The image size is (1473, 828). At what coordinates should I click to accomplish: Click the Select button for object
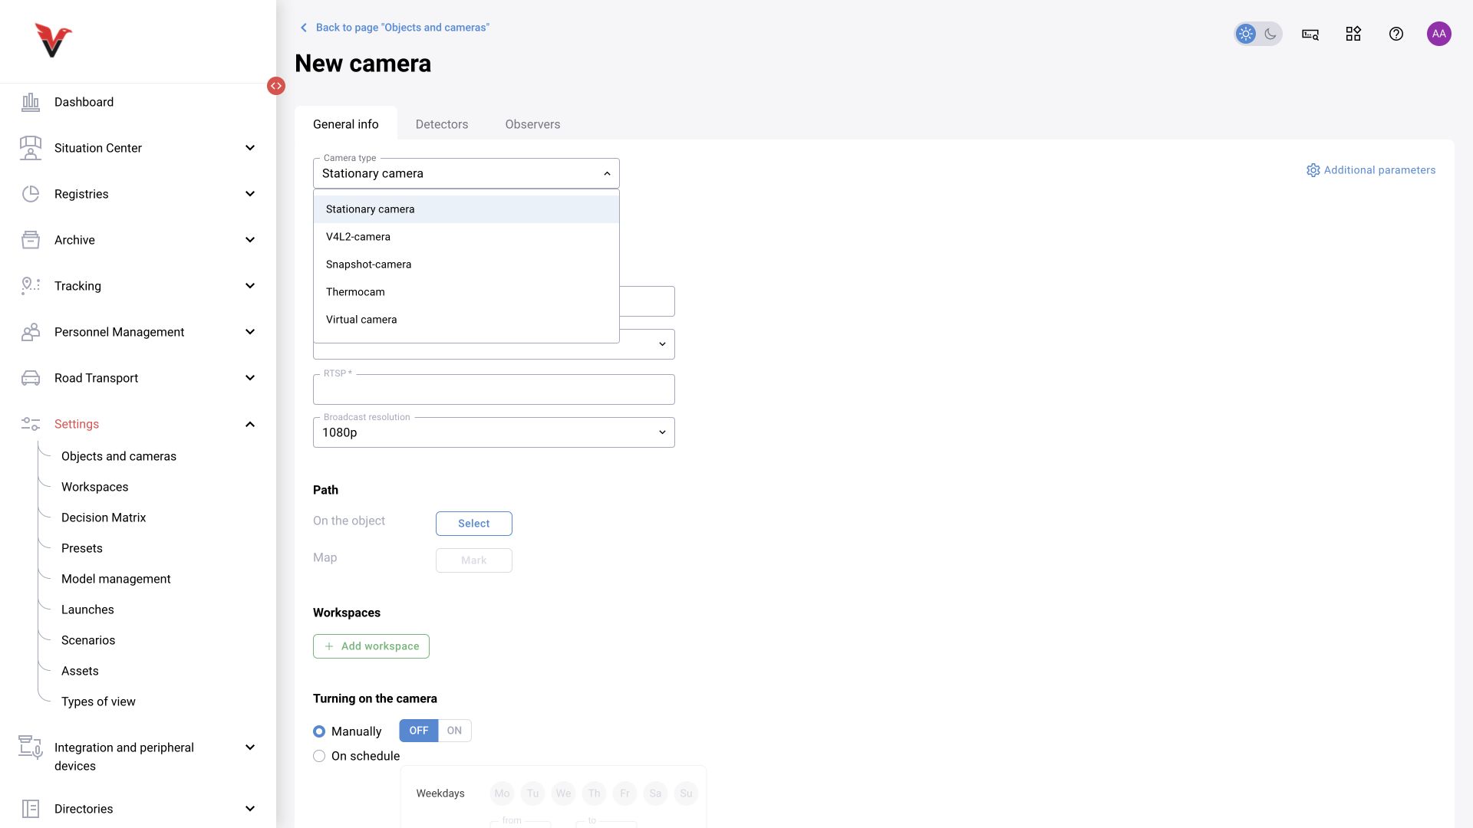(474, 524)
